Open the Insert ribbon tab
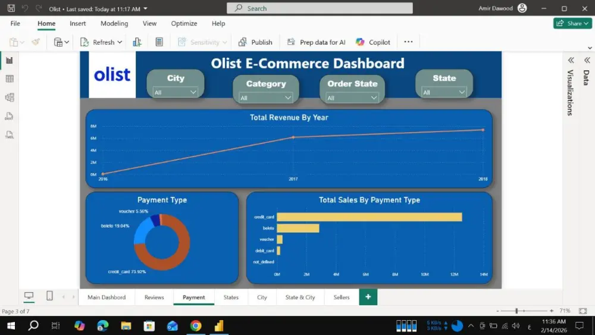Image resolution: width=595 pixels, height=335 pixels. tap(78, 23)
